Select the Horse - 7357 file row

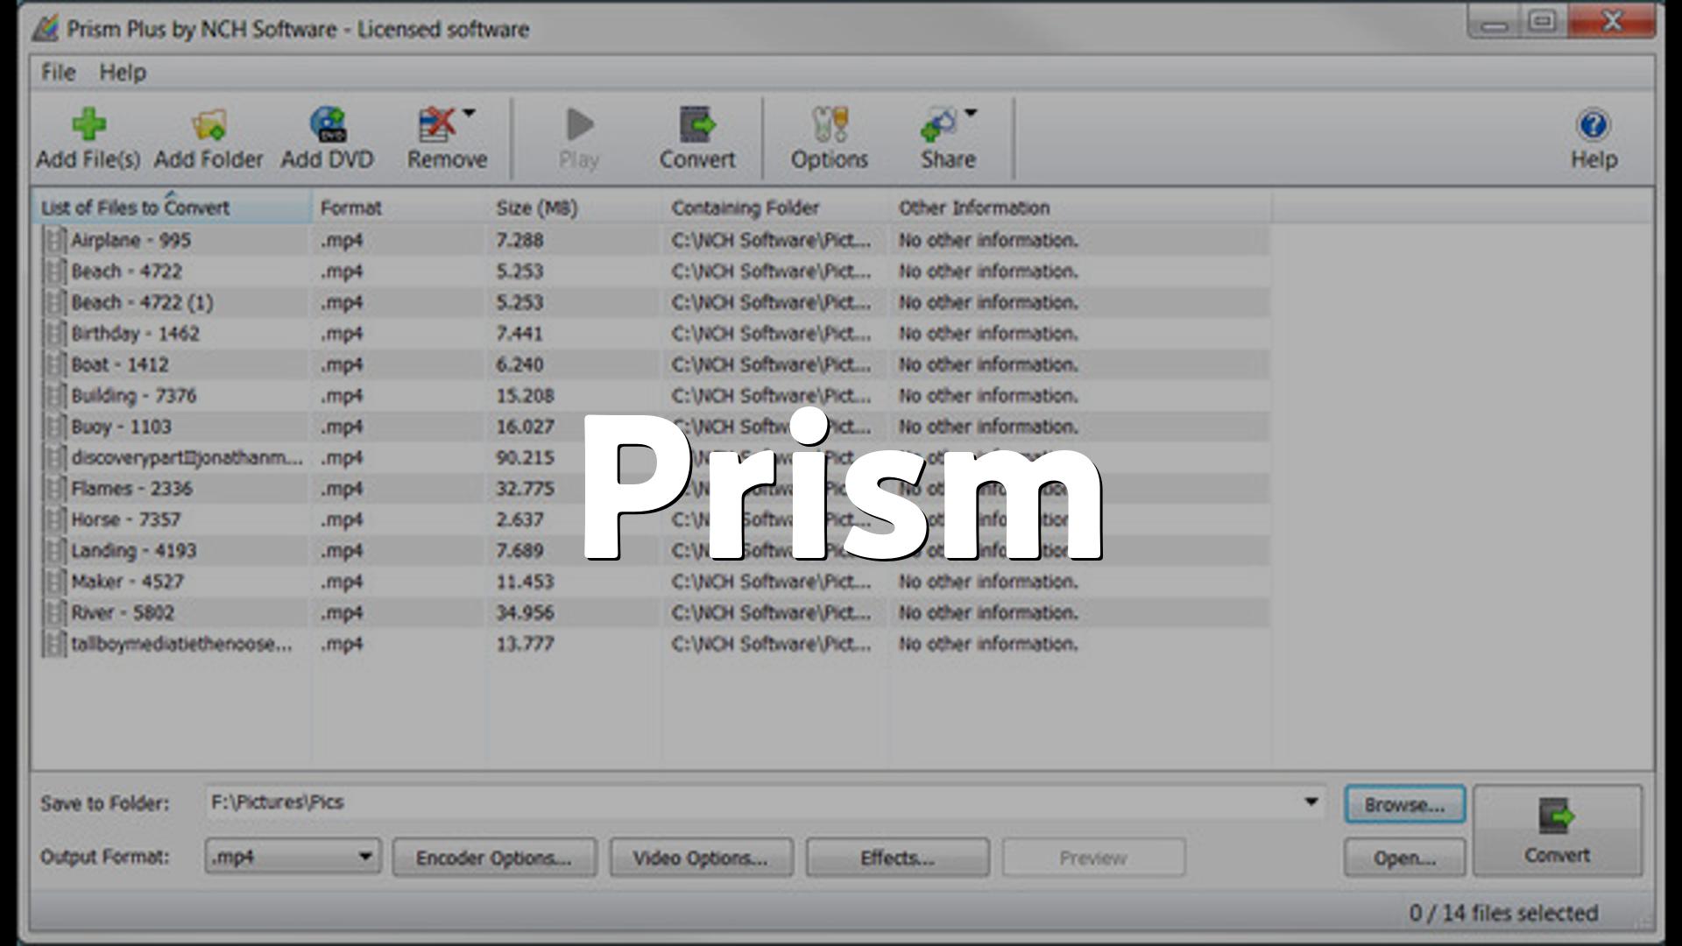pos(652,520)
